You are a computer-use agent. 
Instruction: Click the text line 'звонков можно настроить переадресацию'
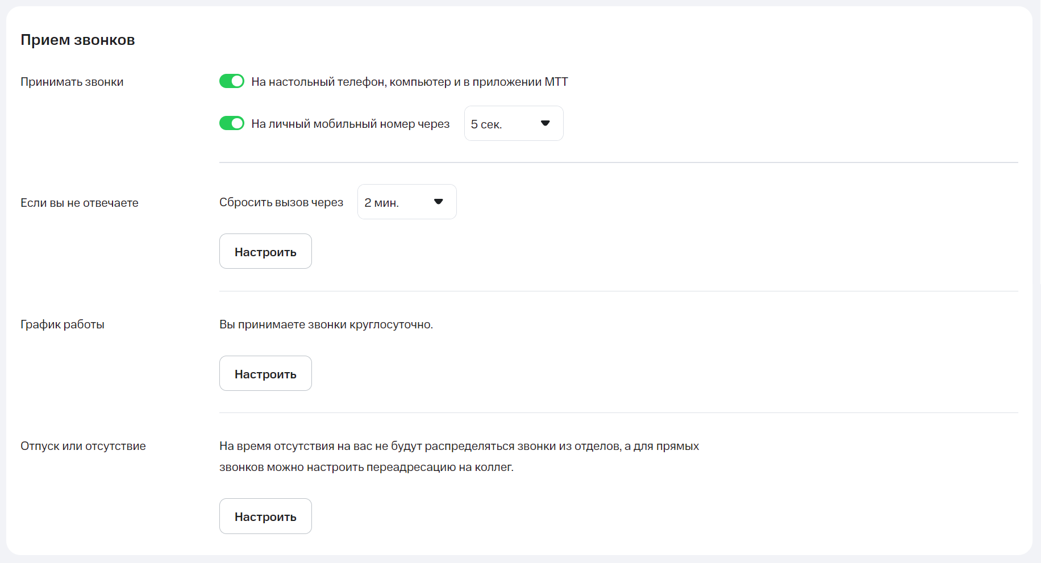click(x=367, y=467)
